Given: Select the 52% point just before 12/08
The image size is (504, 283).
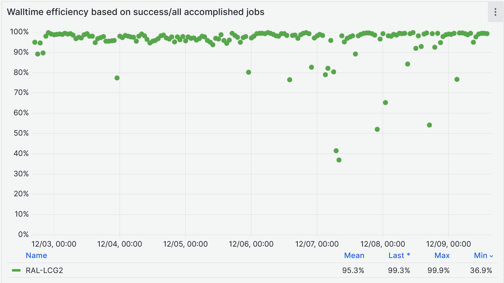Looking at the screenshot, I should (377, 129).
